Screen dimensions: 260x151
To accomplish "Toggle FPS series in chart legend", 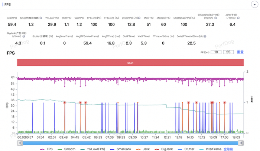I will click(46, 149).
